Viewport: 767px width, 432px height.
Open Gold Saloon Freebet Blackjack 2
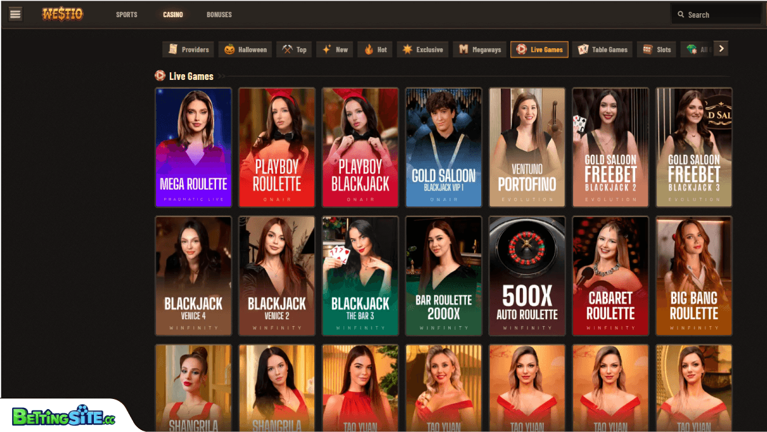pyautogui.click(x=610, y=147)
